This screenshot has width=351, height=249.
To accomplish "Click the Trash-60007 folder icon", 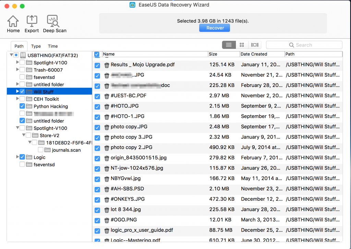I will (x=29, y=70).
